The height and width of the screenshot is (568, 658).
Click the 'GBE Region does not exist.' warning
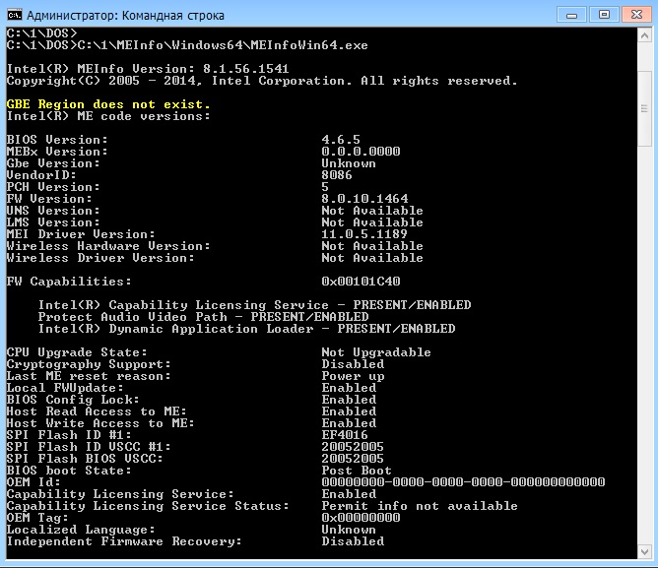point(108,104)
